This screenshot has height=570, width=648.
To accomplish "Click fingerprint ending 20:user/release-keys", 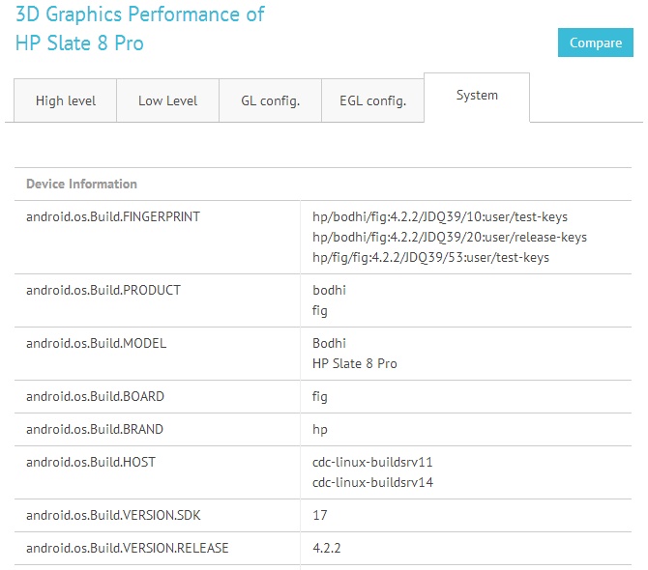I will tap(449, 237).
